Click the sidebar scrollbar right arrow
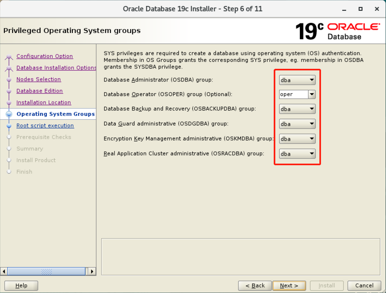This screenshot has width=386, height=293. [92, 271]
